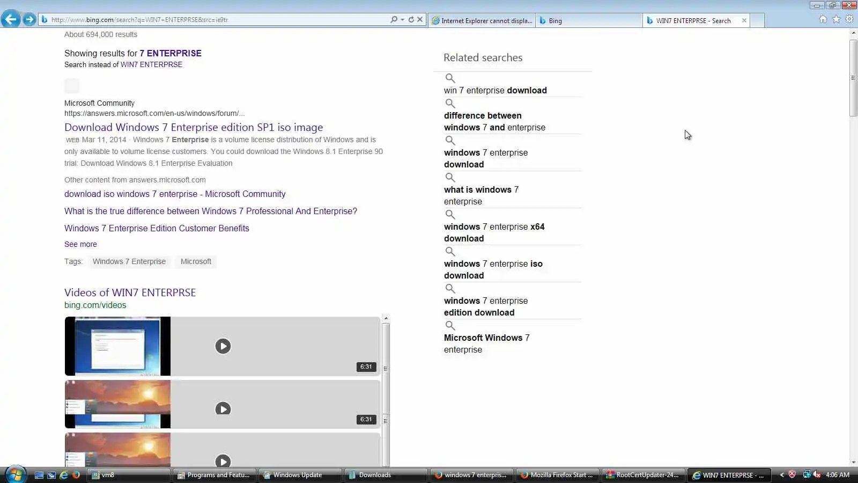Viewport: 858px width, 483px height.
Task: Click Show Desktop icon in quick launch
Action: pos(39,475)
